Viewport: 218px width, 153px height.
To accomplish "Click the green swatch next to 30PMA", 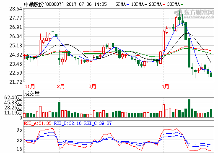I will 182,5.
